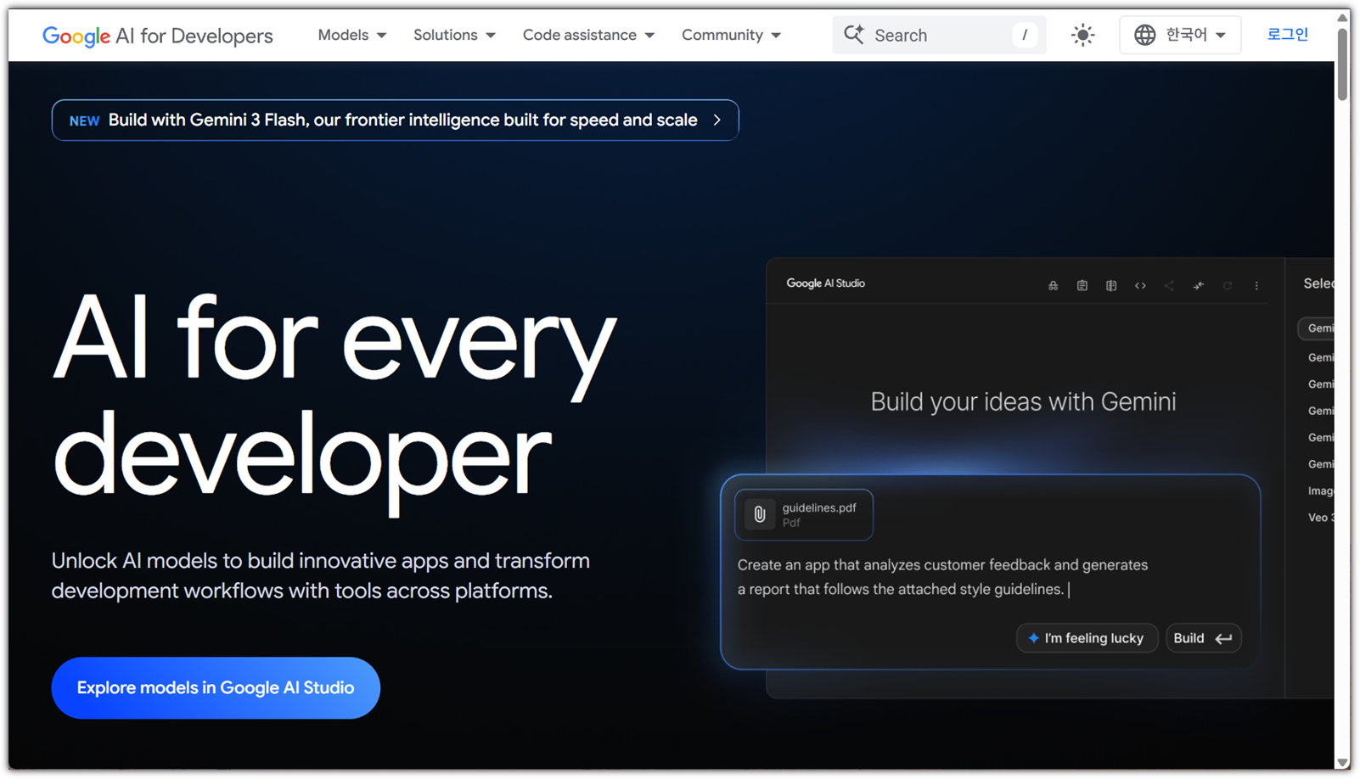Viewport: 1360px width, 779px height.
Task: Click the I'm feeling lucky button
Action: [x=1087, y=638]
